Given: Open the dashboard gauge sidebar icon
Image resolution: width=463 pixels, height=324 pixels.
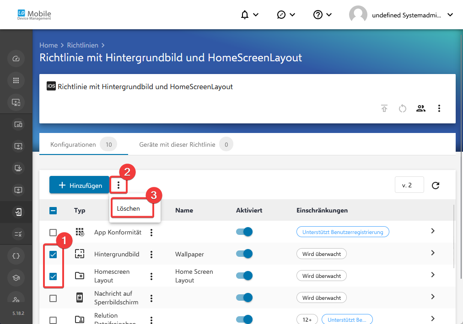Looking at the screenshot, I should (x=16, y=58).
